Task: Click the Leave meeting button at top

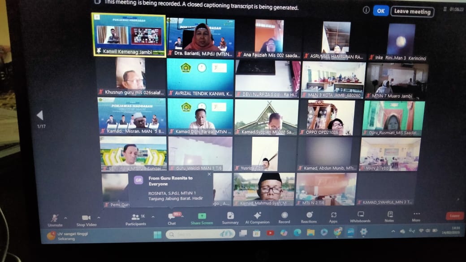Action: tap(412, 12)
